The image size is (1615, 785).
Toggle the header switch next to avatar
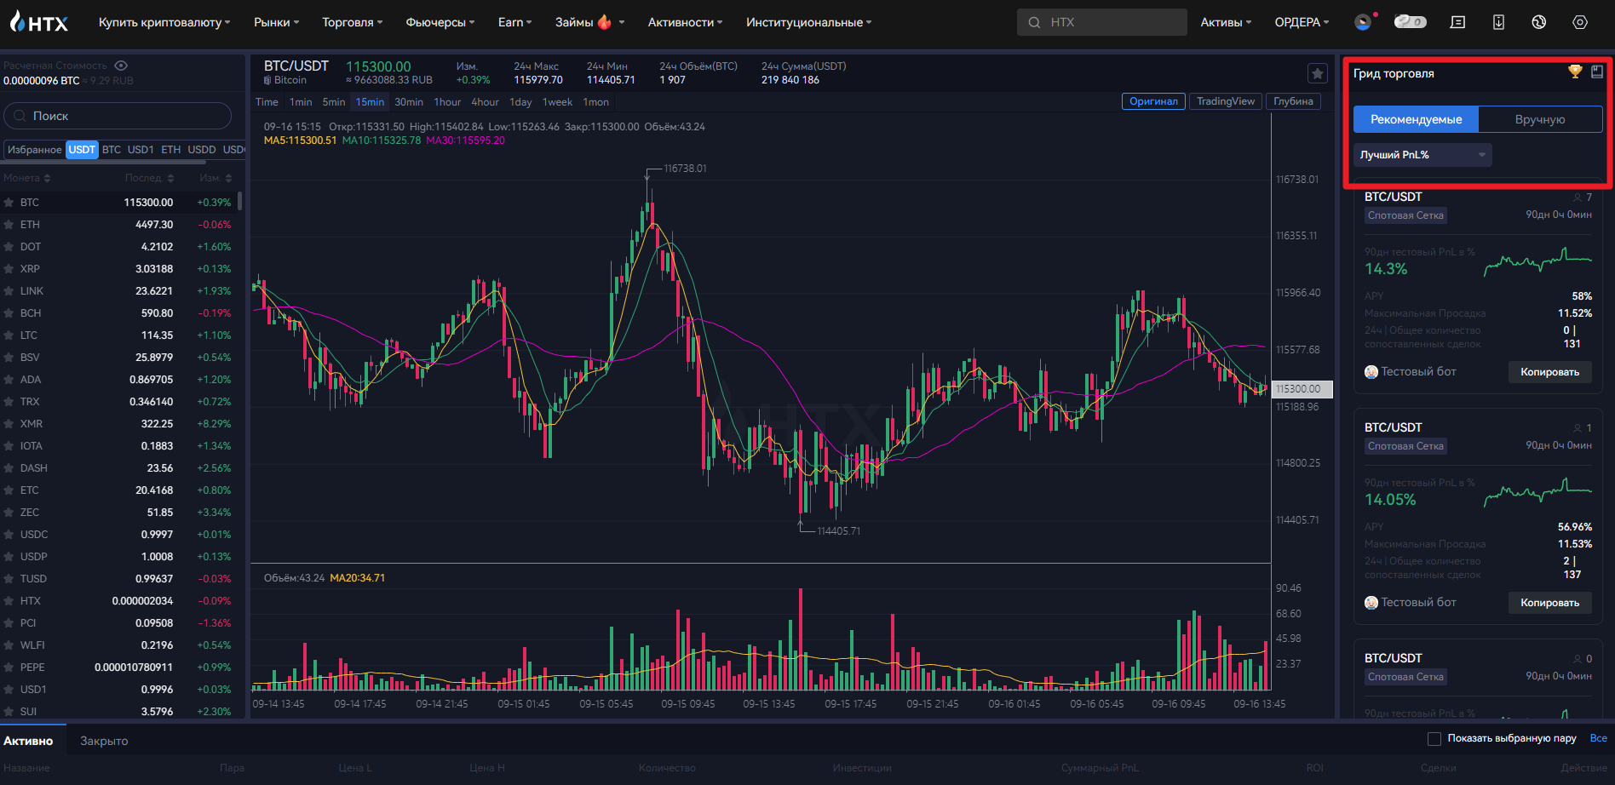coord(1410,22)
